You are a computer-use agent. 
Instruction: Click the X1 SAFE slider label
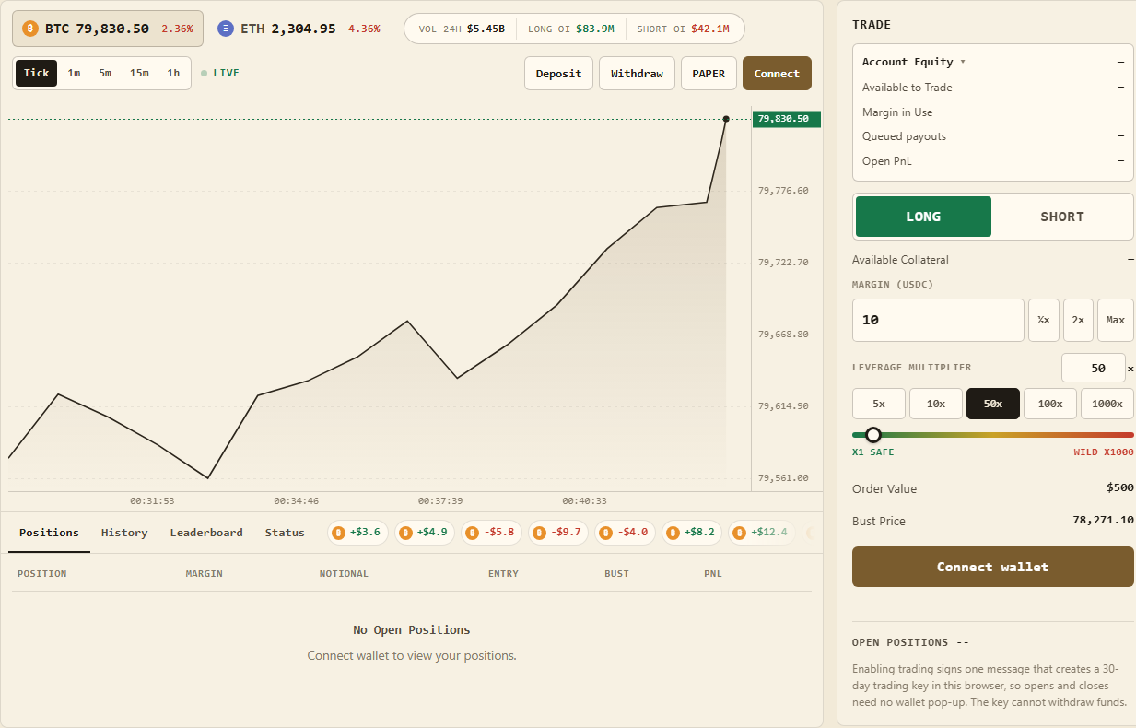[873, 452]
